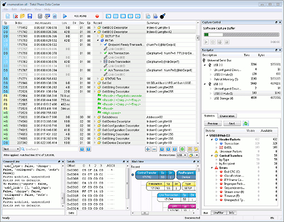Expand the SETUP Txn record
This screenshot has width=284, height=222.
point(98,36)
